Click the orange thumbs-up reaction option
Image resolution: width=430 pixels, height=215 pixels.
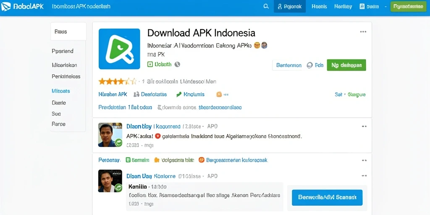click(174, 160)
